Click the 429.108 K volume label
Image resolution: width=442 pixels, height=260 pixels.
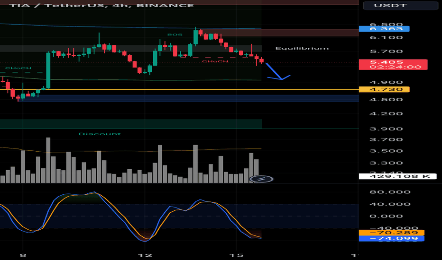pos(397,176)
